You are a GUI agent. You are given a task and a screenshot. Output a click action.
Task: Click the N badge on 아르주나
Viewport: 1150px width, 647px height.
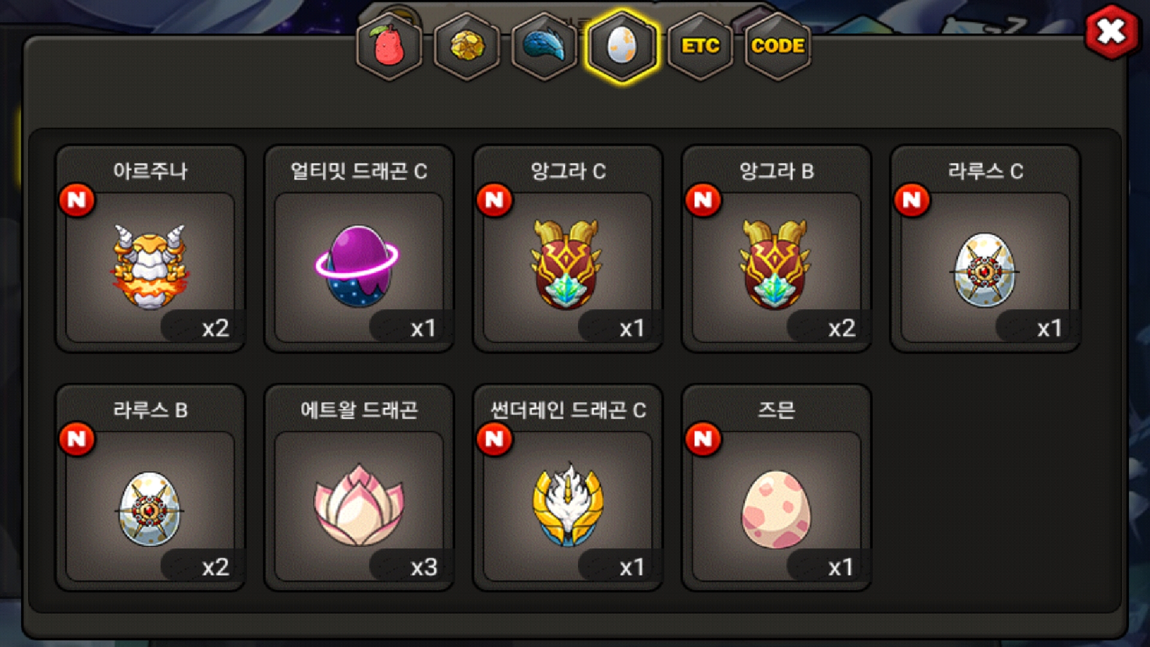(x=77, y=200)
